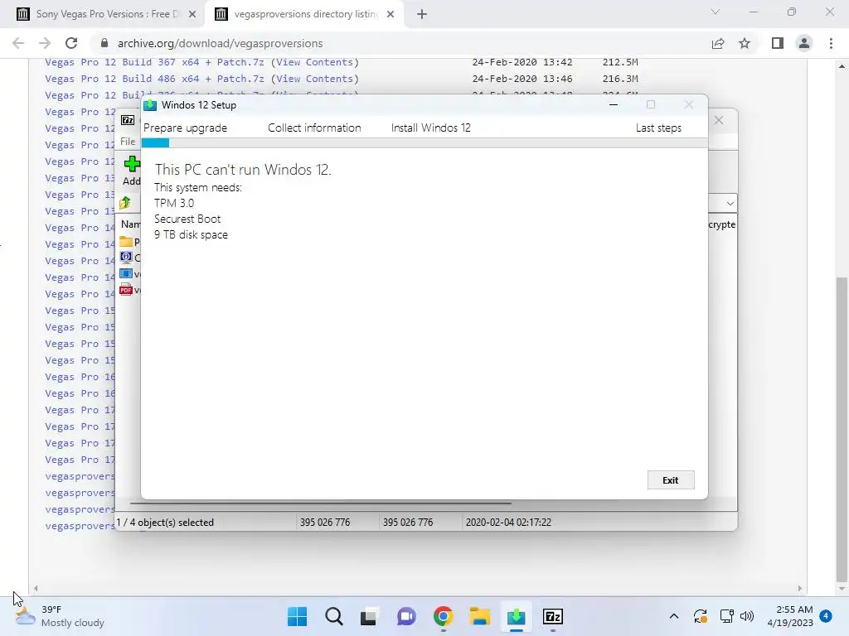Click the 7-Zip horizontal scrollbar

321,503
